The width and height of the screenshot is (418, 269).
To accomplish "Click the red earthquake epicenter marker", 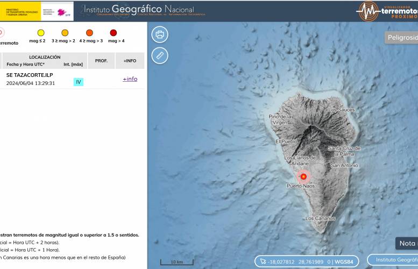I will 303,176.
